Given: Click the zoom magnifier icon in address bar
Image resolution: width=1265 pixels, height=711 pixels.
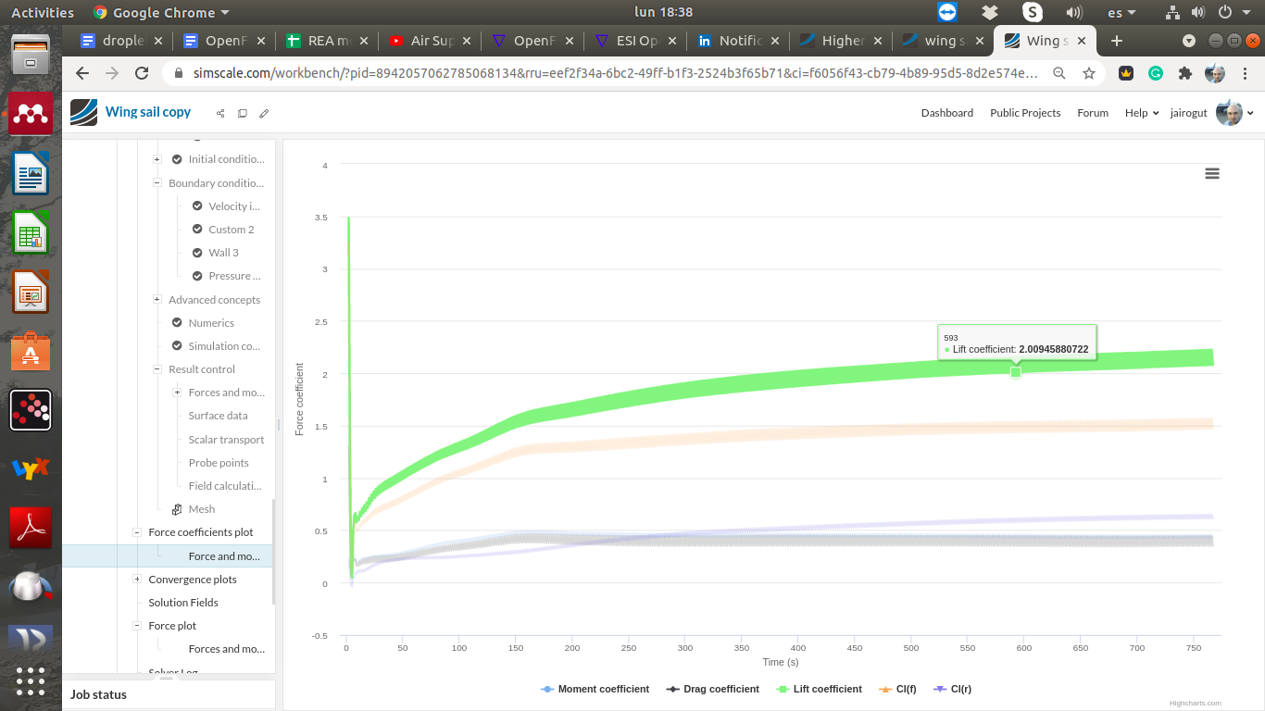Looking at the screenshot, I should pos(1059,73).
